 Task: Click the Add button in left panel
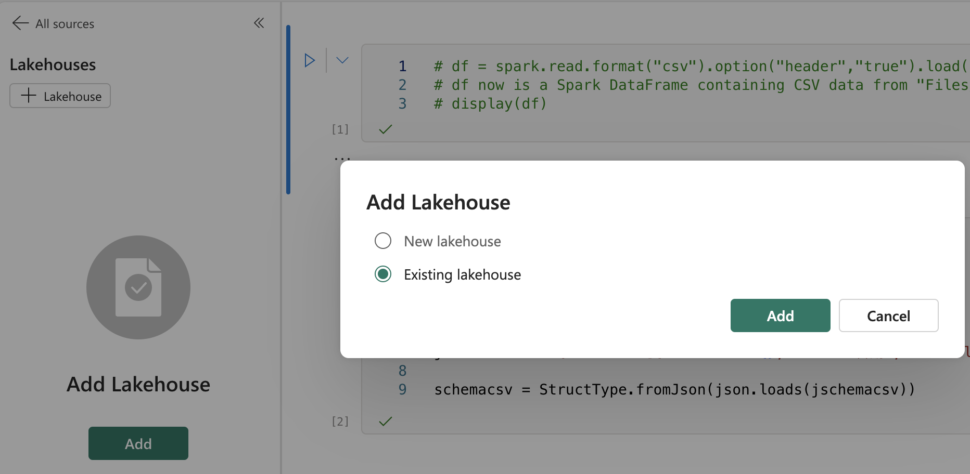(138, 443)
